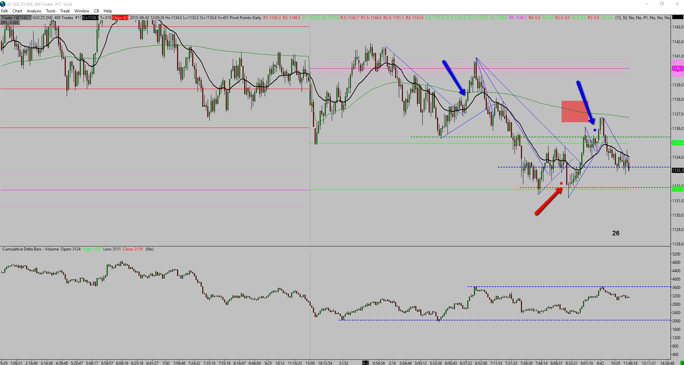Click the black 1133.1 last price tag
Image resolution: width=684 pixels, height=365 pixels.
click(677, 170)
